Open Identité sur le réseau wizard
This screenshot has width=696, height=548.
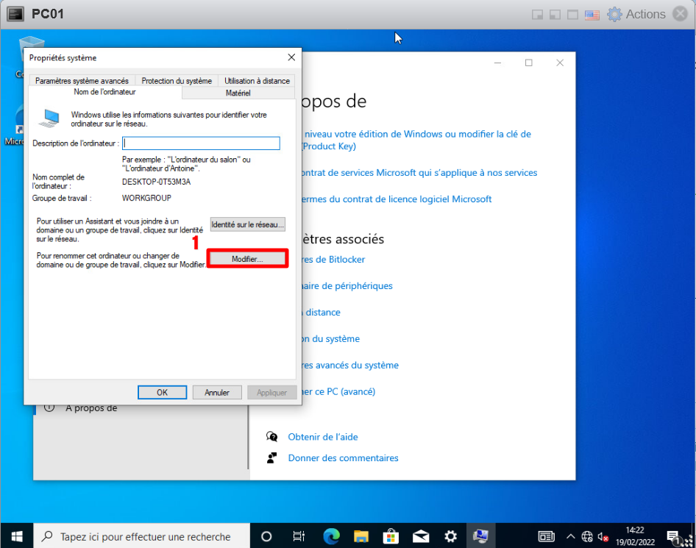point(247,224)
